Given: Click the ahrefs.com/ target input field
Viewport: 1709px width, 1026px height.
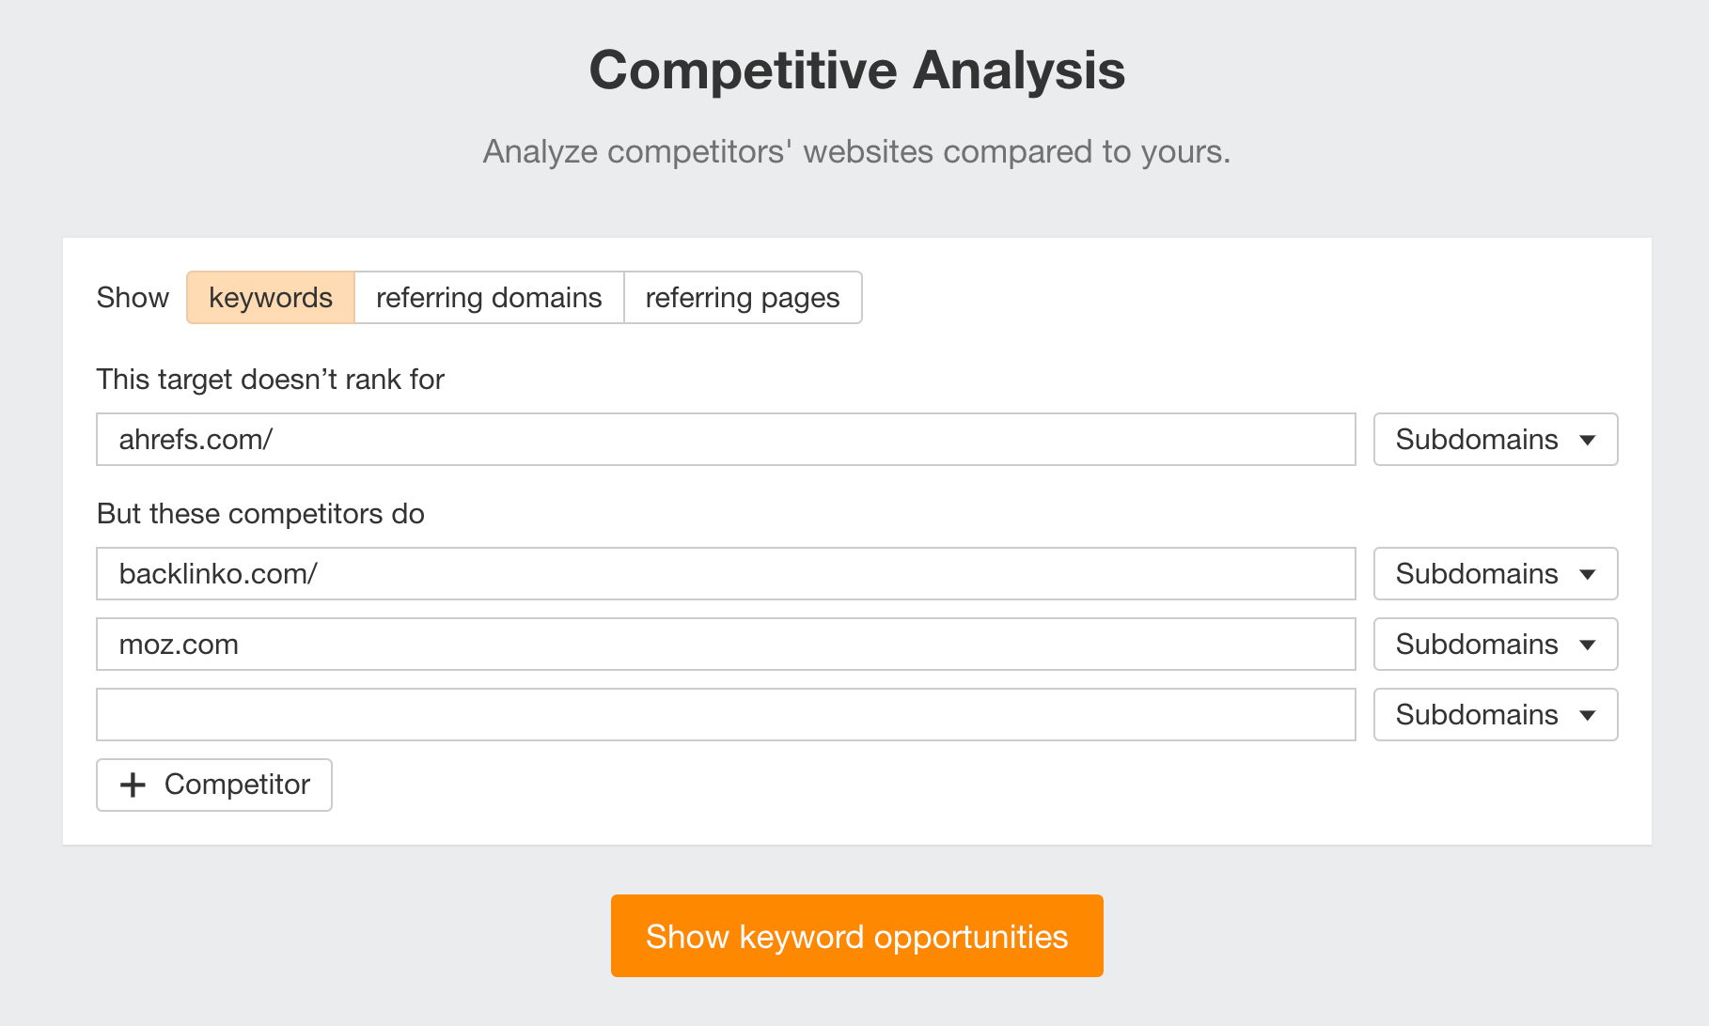Looking at the screenshot, I should point(724,439).
